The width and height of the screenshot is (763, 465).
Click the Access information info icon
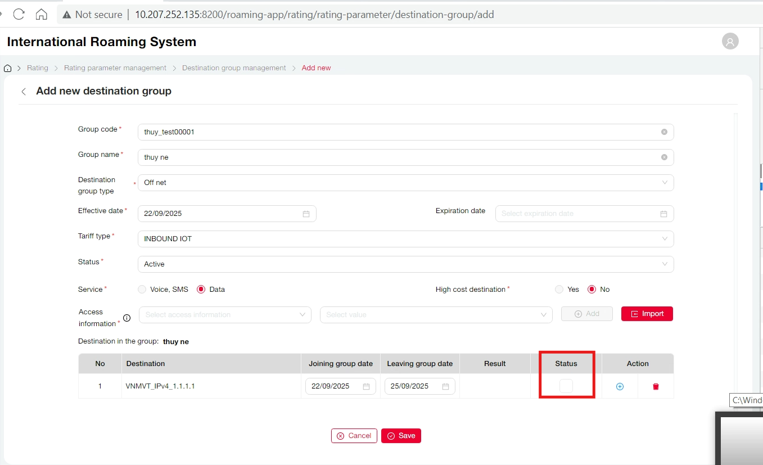127,318
